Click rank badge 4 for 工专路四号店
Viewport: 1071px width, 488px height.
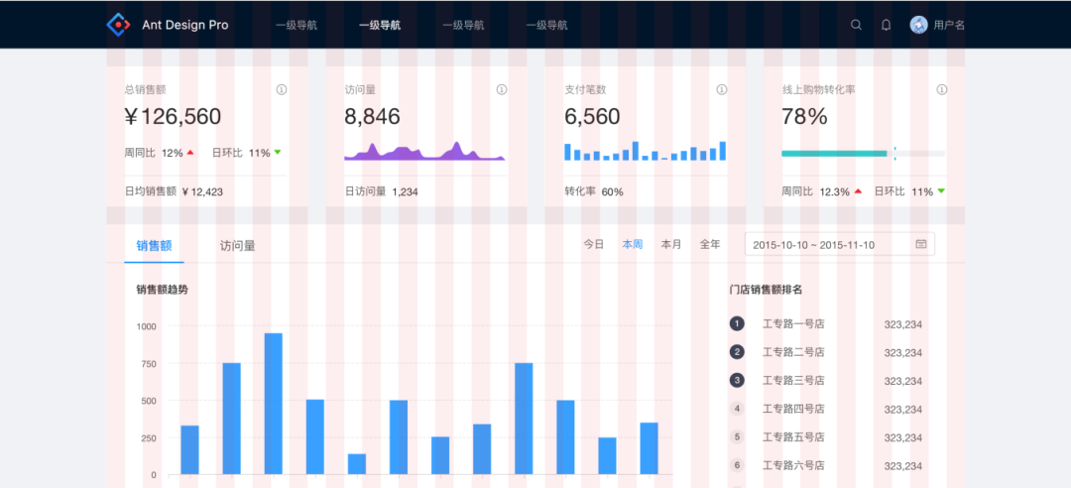pos(737,409)
